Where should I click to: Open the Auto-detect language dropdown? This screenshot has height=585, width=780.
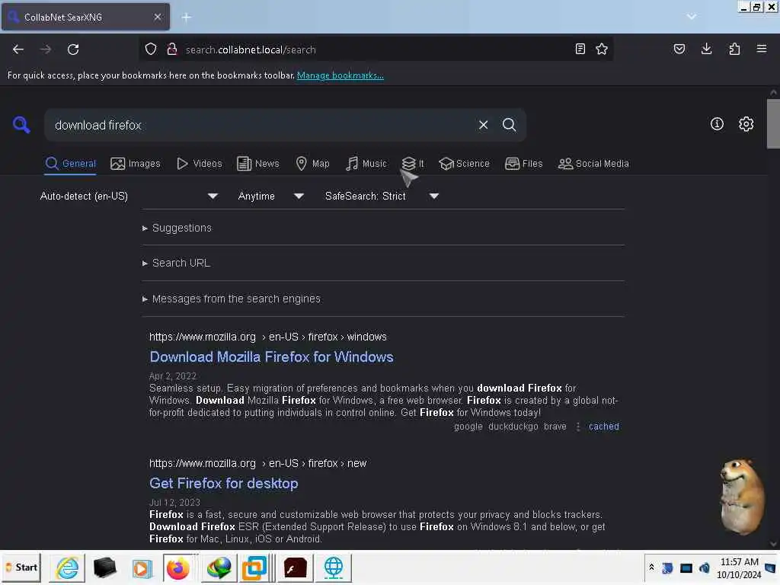point(129,196)
